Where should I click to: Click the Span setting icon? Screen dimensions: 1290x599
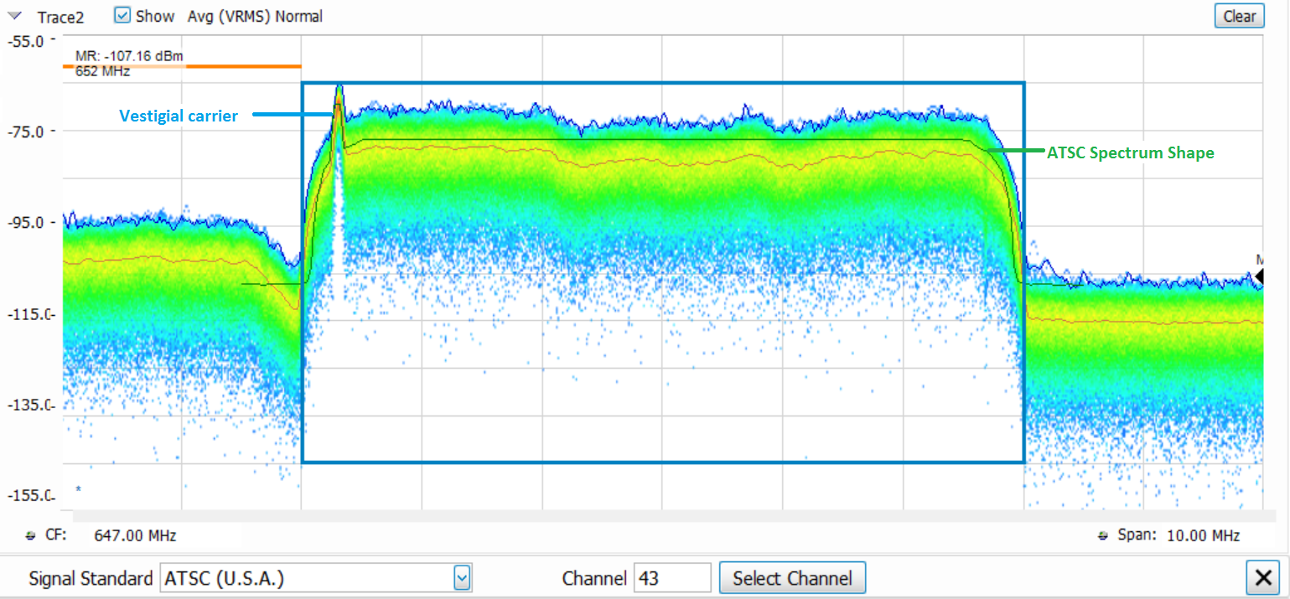click(x=1104, y=535)
